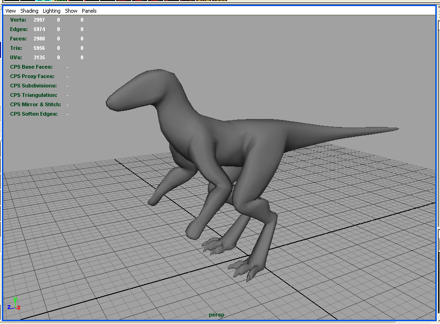This screenshot has width=440, height=324.
Task: Click the "persp" camera name label
Action: 217,315
